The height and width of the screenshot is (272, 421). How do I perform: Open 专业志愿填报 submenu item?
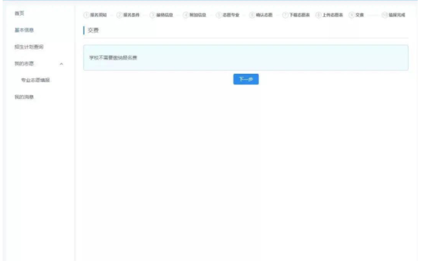click(36, 80)
